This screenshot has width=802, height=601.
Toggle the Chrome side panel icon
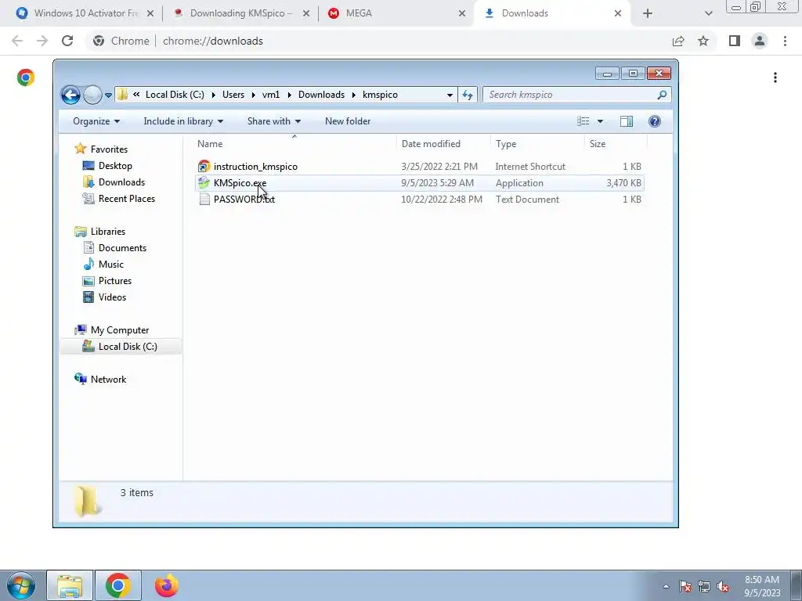tap(735, 41)
